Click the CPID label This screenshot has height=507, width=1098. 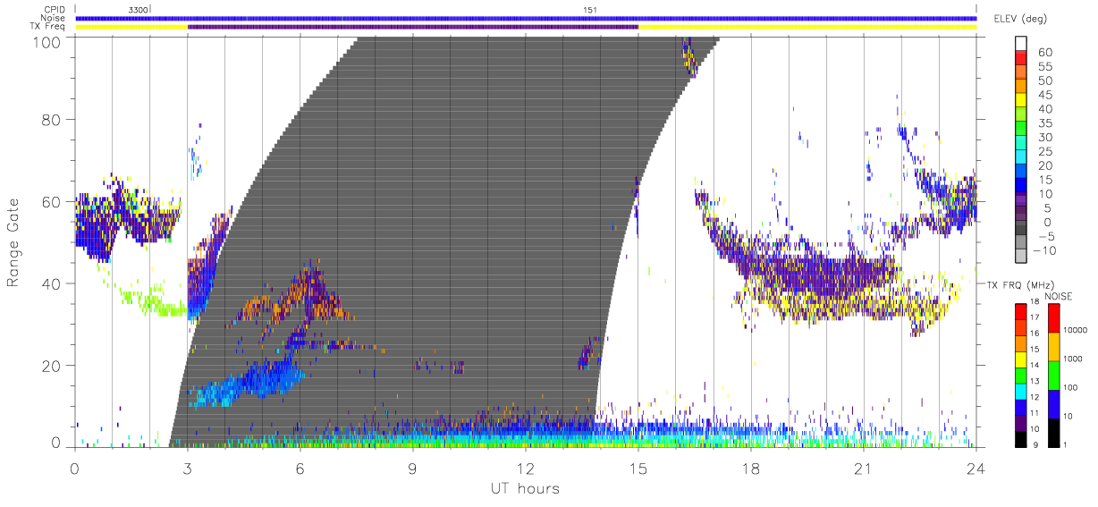(55, 9)
